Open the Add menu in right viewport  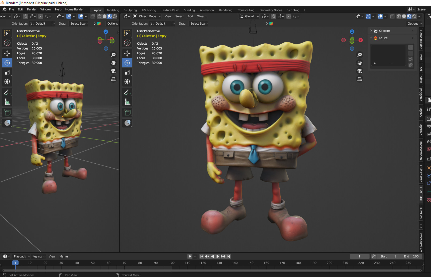190,16
